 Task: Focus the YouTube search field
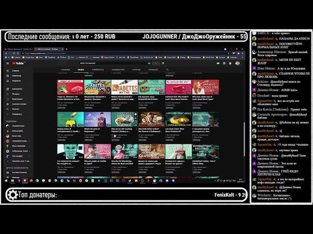[113, 63]
